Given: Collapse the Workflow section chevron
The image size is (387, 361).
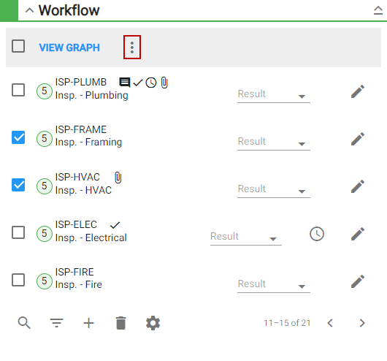Looking at the screenshot, I should click(30, 11).
